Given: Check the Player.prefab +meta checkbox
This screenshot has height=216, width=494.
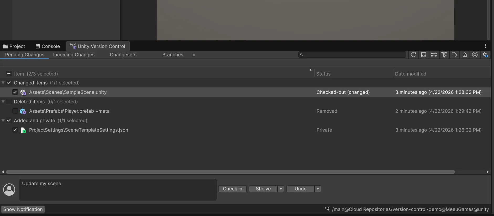Looking at the screenshot, I should coord(15,111).
